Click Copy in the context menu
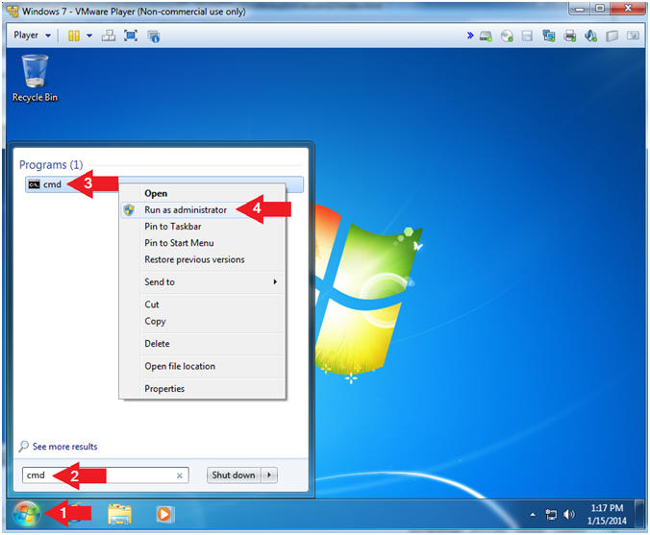Screen dimensions: 650x535 [x=155, y=322]
